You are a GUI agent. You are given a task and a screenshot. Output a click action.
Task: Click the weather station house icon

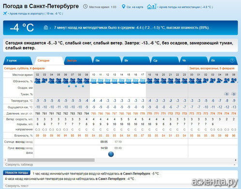point(152,6)
